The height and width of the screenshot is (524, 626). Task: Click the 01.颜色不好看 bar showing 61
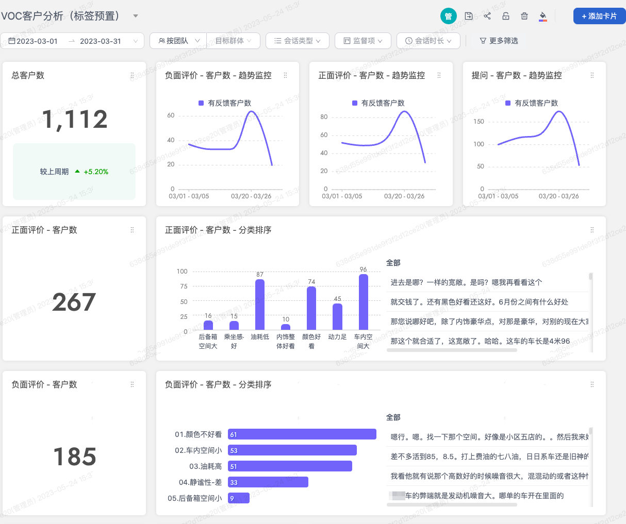[x=302, y=434]
